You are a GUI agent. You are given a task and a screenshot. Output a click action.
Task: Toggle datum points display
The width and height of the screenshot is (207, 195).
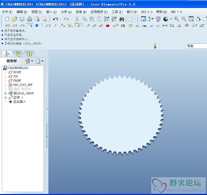63,25
